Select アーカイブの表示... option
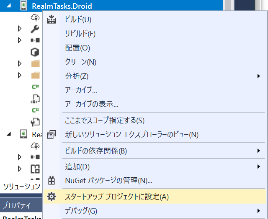Viewport: 268px width, 219px height. pos(155,104)
